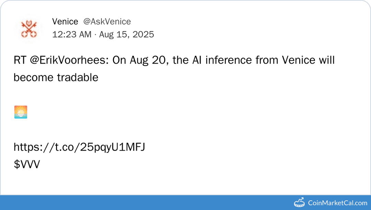Visit the CoinMarketCal.com watermark text
371x210 pixels.
(337, 203)
